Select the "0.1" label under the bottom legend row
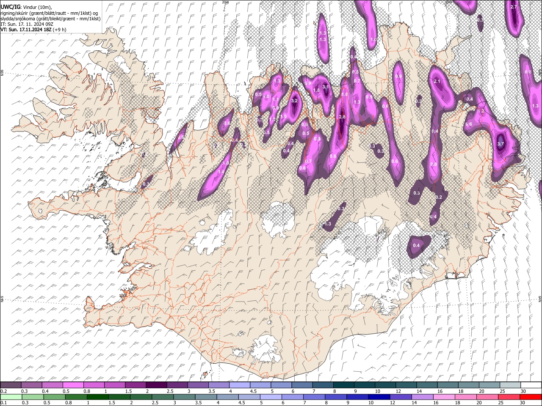 pyautogui.click(x=3, y=403)
